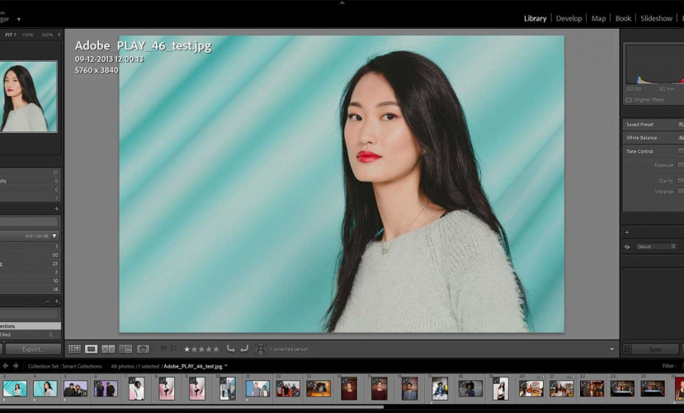Open Survey view
684x413 pixels.
[x=125, y=349]
